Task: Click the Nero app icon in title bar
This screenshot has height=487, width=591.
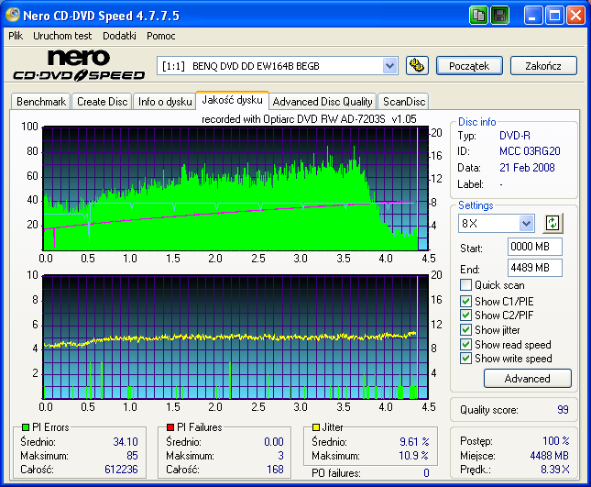Action: (13, 15)
